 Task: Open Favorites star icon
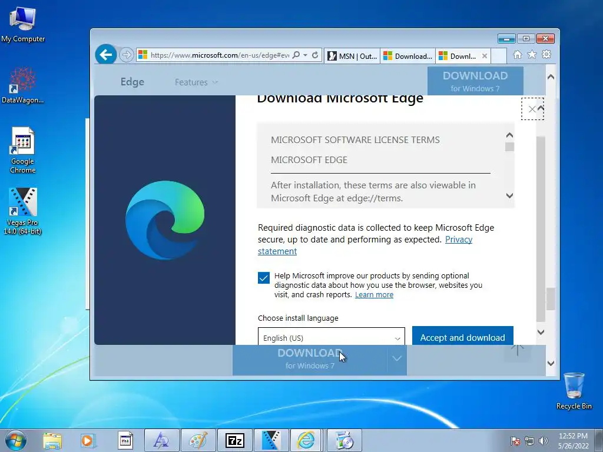tap(532, 55)
